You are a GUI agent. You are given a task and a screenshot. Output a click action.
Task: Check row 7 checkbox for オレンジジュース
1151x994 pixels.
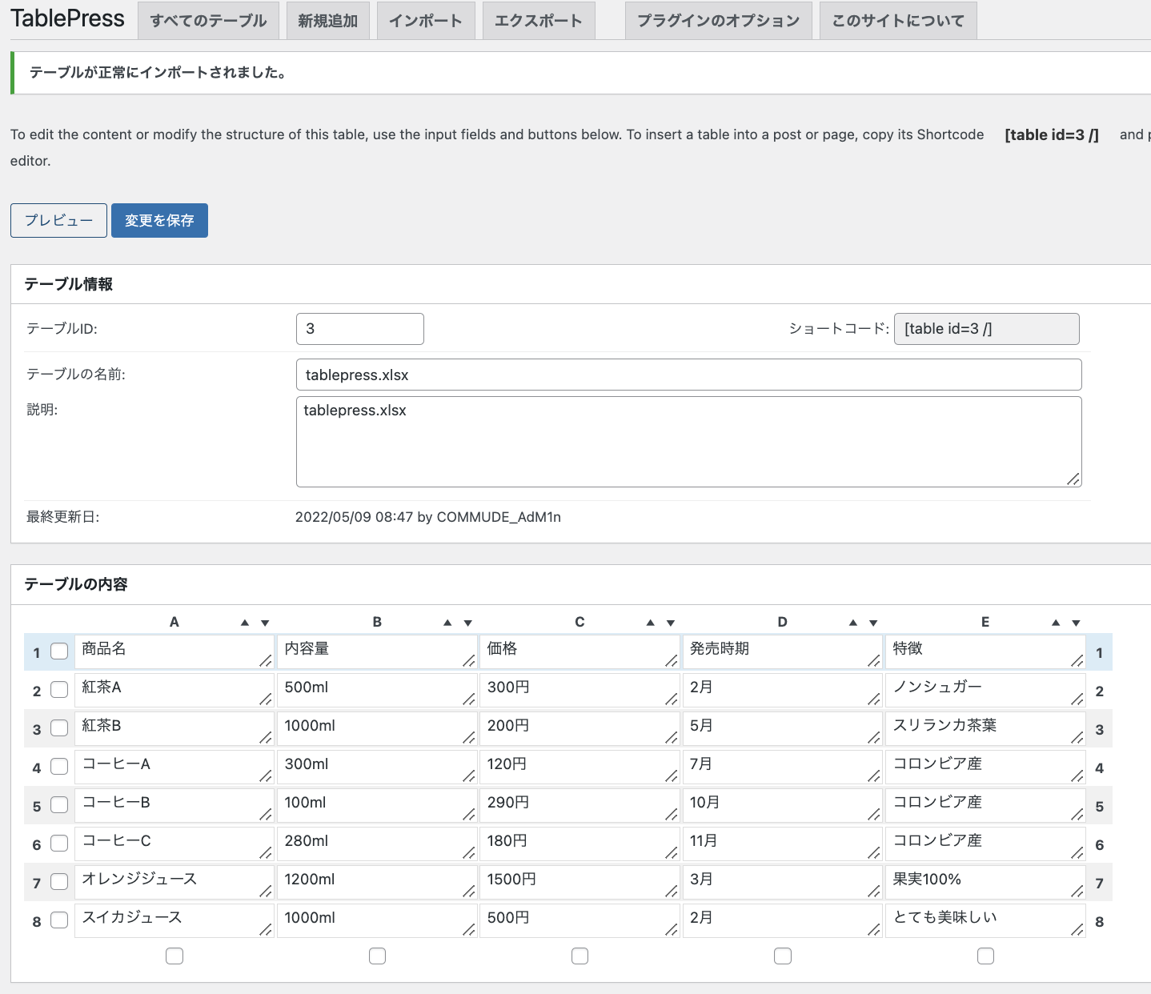click(x=59, y=882)
